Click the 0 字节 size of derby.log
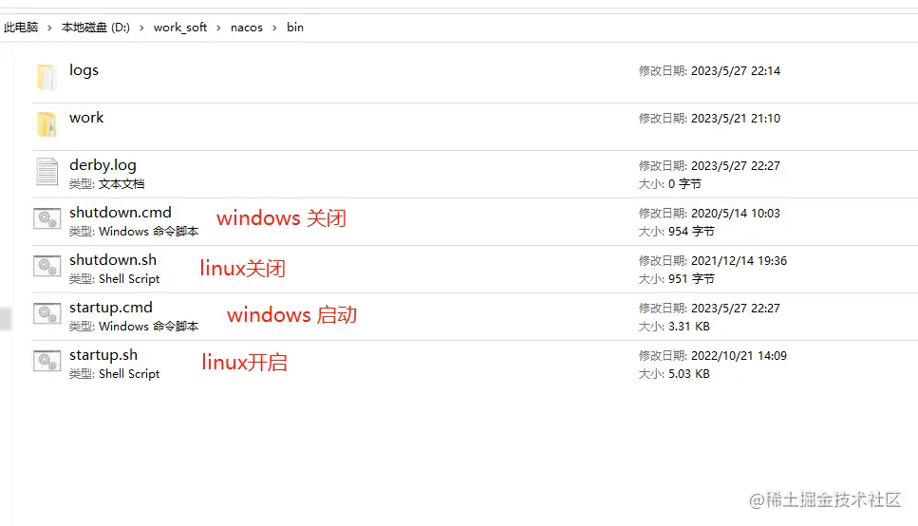The width and height of the screenshot is (918, 526). pyautogui.click(x=684, y=184)
